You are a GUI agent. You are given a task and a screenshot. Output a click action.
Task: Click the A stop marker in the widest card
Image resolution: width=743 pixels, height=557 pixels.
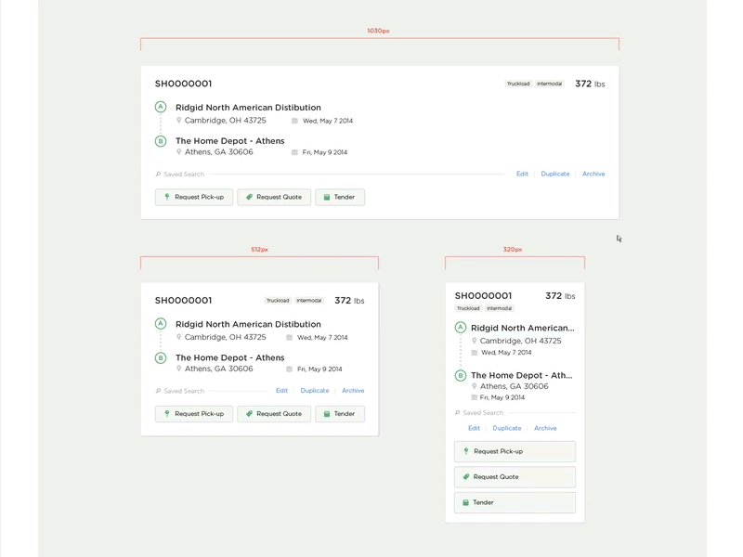pos(161,107)
